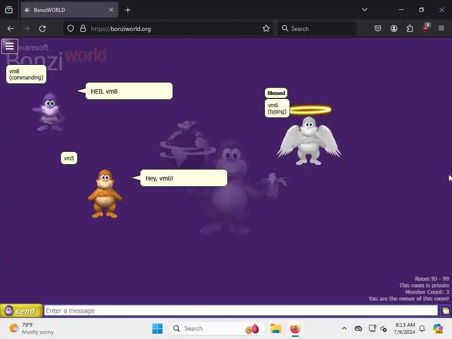Bookmark this page with the star
The width and height of the screenshot is (452, 339).
point(266,29)
